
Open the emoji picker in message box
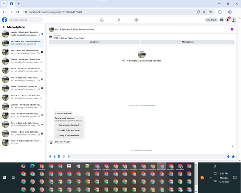pos(228,156)
